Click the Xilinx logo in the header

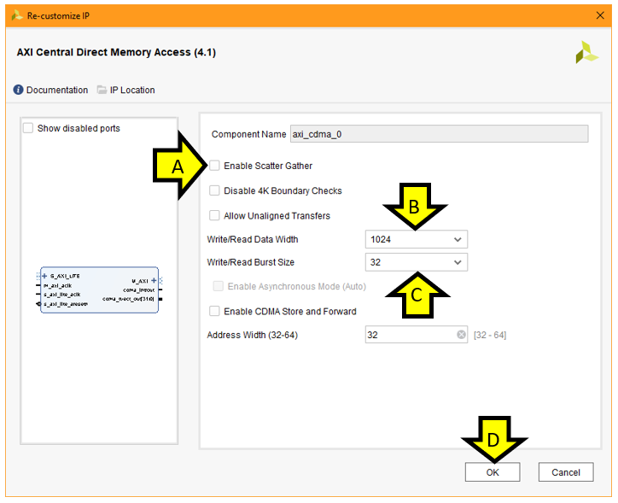pos(586,53)
